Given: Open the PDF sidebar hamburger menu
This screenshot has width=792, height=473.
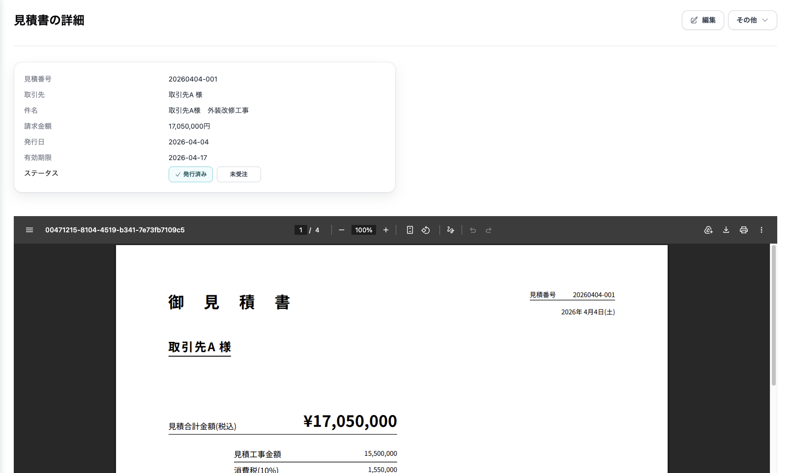Looking at the screenshot, I should [29, 230].
